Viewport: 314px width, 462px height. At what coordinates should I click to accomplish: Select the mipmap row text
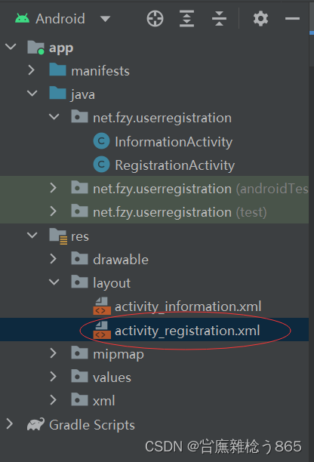(119, 355)
